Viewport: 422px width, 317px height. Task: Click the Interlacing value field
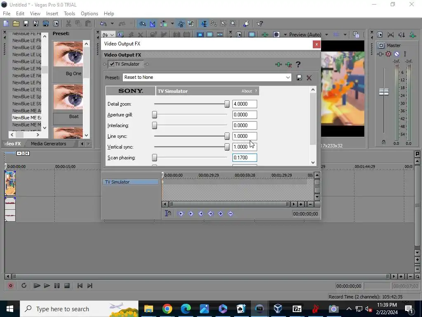click(245, 125)
